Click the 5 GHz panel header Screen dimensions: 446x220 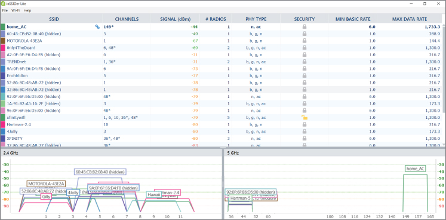coord(335,153)
